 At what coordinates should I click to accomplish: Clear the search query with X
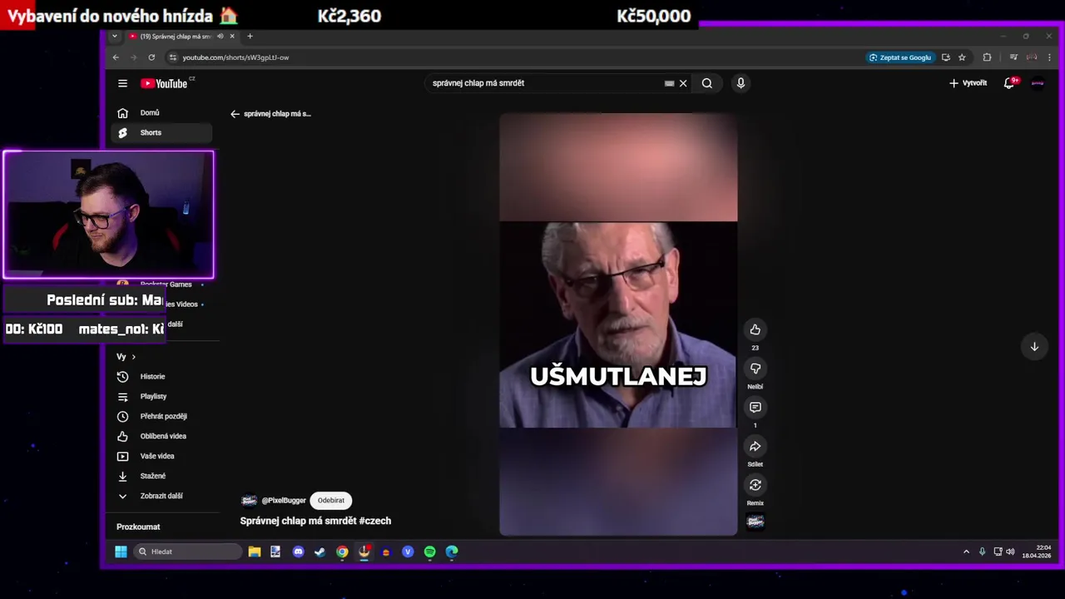pyautogui.click(x=683, y=83)
